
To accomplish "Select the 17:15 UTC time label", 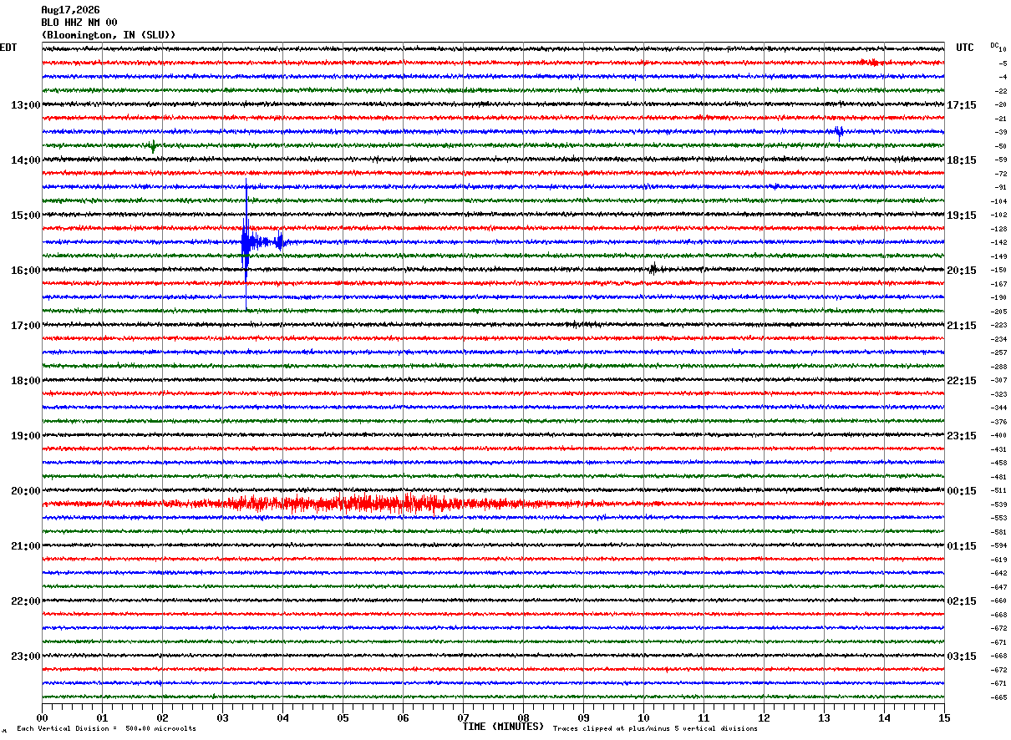I will 962,105.
